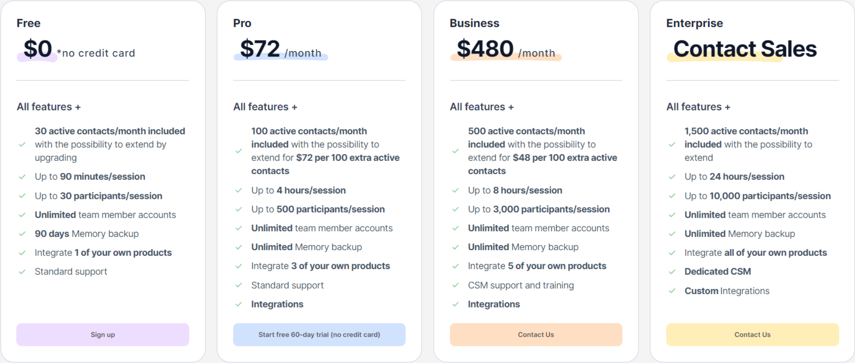
Task: Click the $72 /month Pro price
Action: tap(281, 49)
